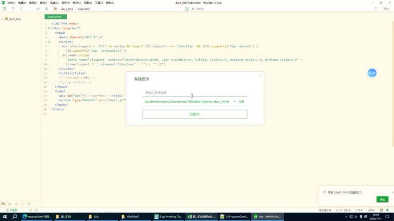Open the Windows Start menu
394x221 pixels.
pyautogui.click(x=5, y=216)
